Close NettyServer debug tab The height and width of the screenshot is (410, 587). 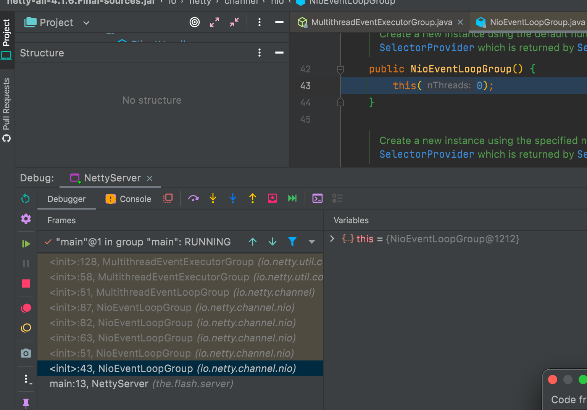click(150, 178)
